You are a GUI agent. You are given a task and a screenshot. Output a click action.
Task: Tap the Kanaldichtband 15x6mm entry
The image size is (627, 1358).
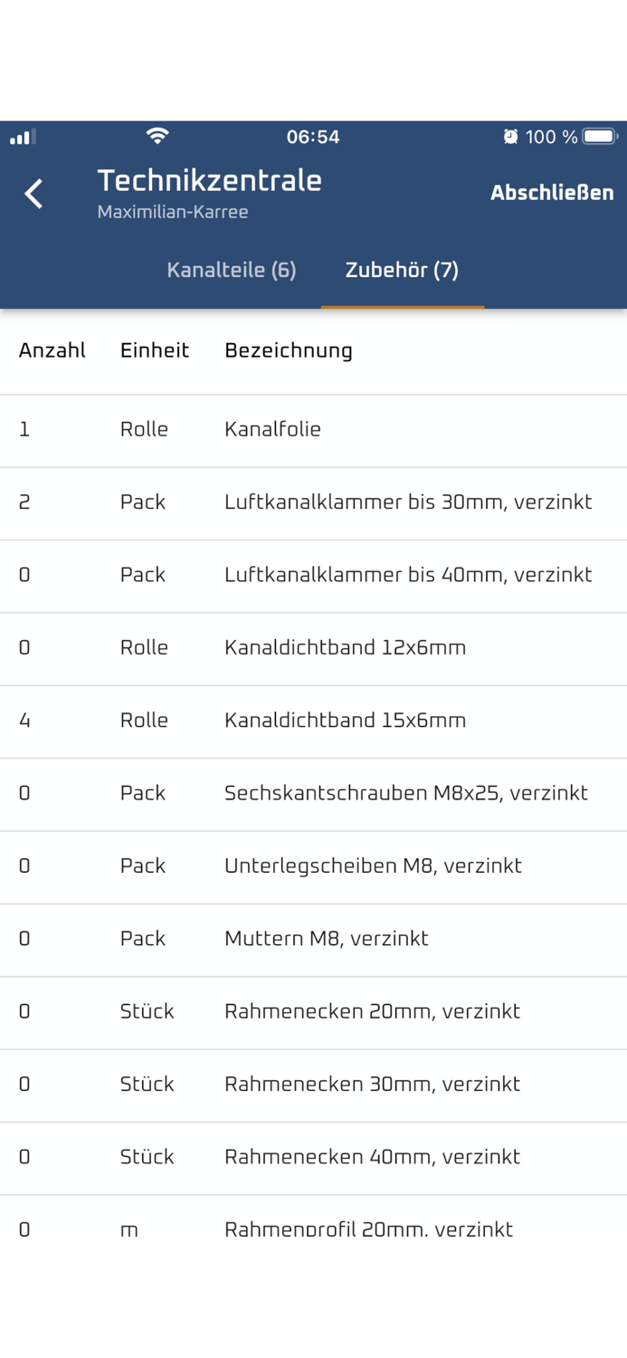click(313, 722)
